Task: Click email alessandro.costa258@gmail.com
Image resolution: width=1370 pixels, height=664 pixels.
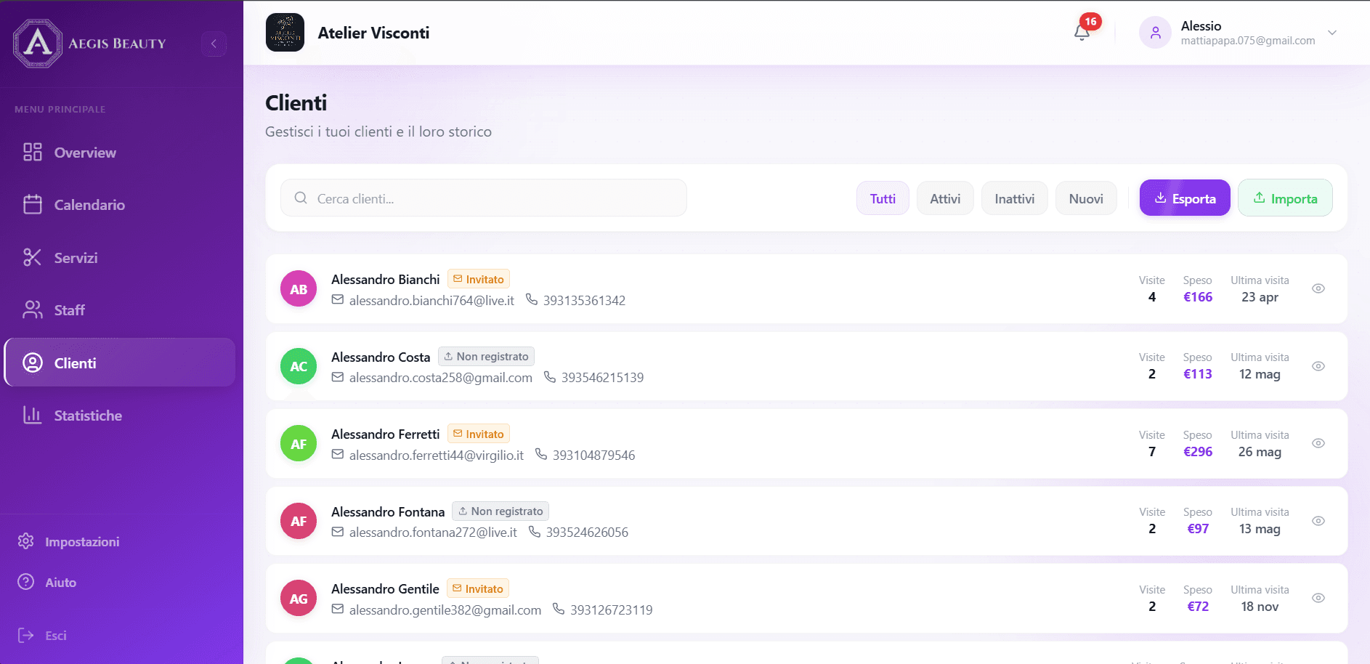Action: click(441, 378)
